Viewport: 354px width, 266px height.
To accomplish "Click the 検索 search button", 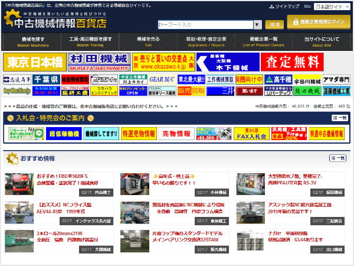I will [x=274, y=25].
